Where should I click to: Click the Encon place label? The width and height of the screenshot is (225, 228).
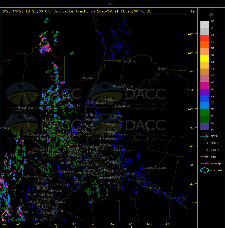pos(162,69)
